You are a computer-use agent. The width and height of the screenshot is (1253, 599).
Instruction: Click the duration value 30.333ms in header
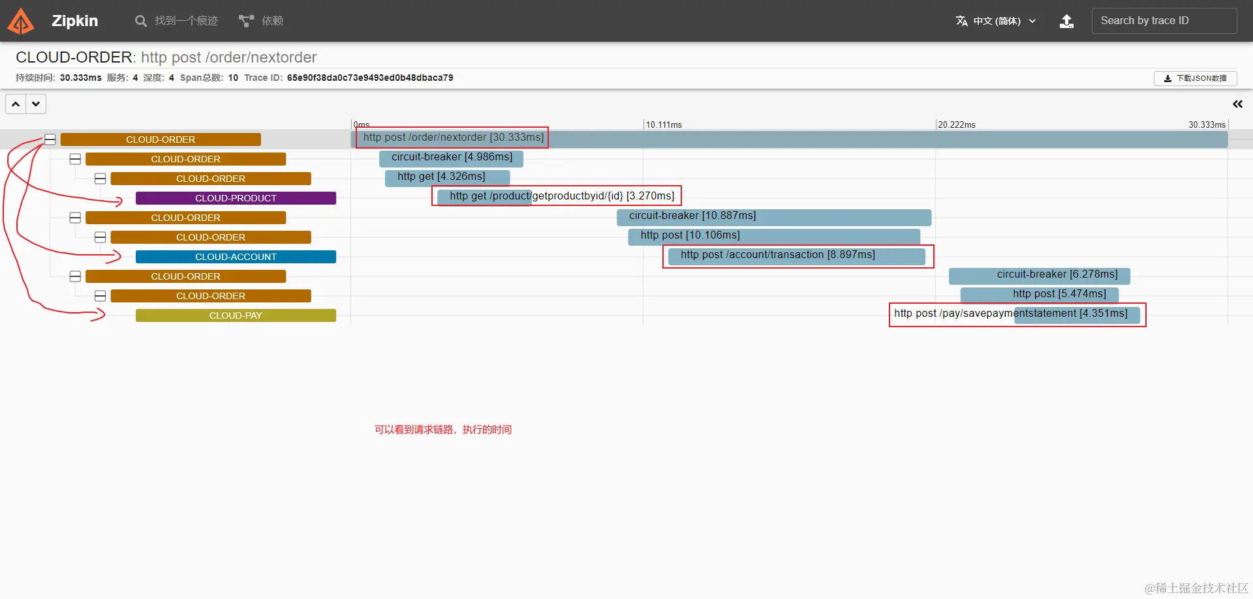tap(80, 78)
